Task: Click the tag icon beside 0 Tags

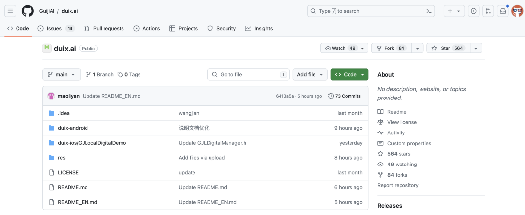Action: (x=120, y=75)
